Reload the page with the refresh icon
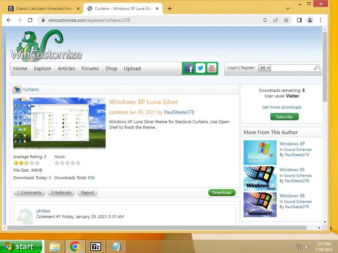This screenshot has width=338, height=253. pos(30,20)
